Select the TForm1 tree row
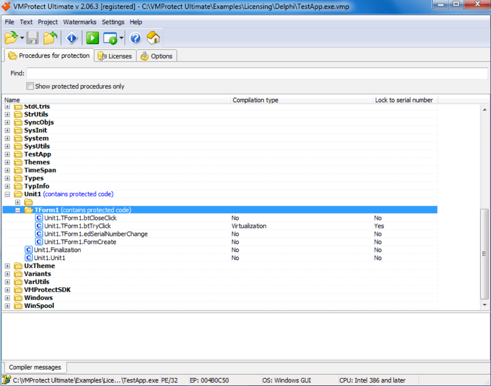Screen dimensions: 491x386 pos(220,210)
